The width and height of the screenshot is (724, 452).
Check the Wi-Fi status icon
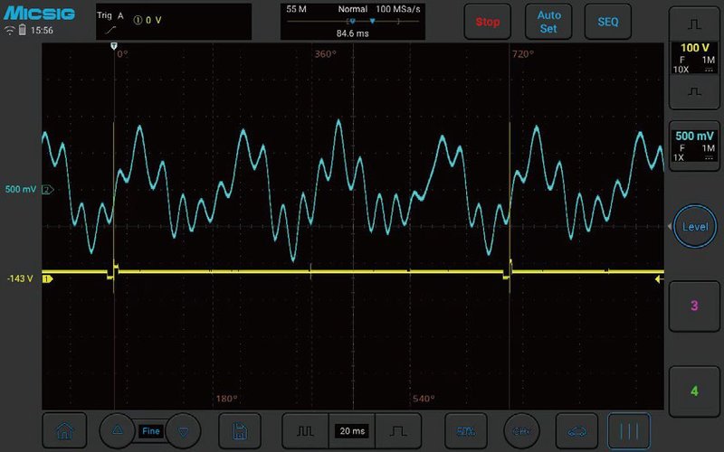tap(9, 31)
